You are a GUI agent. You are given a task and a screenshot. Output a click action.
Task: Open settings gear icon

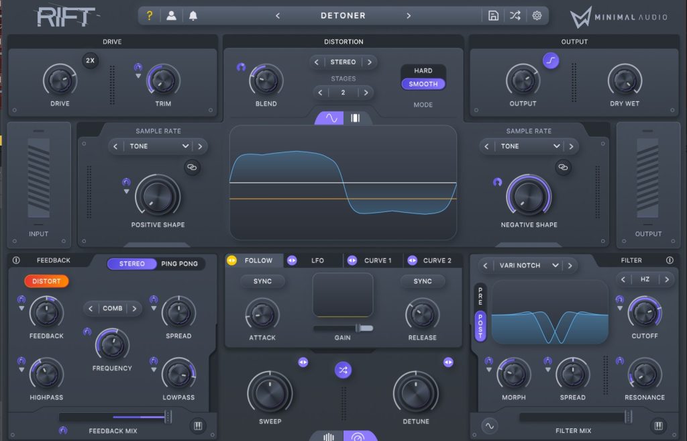[537, 15]
